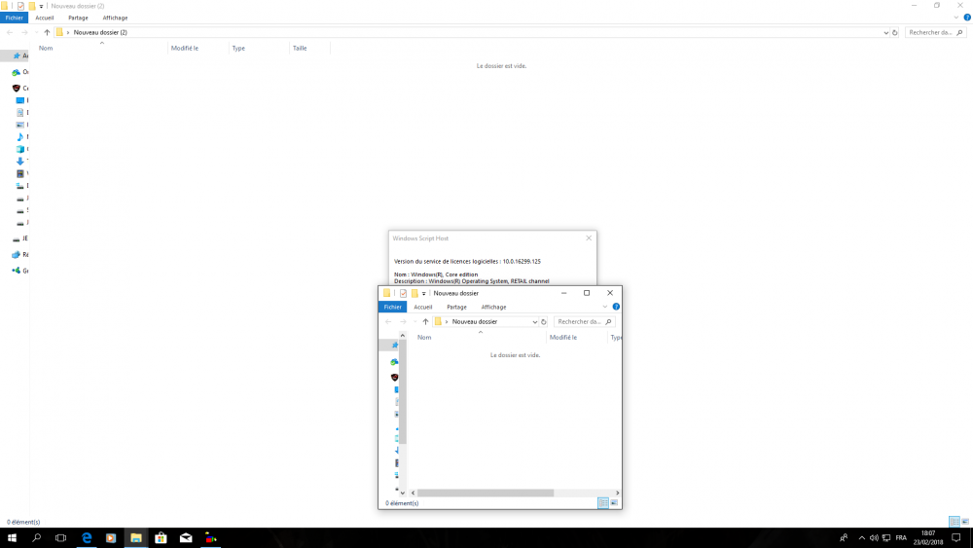Open Fichier menu in small Nouveau dossier window
The image size is (973, 548).
[392, 308]
